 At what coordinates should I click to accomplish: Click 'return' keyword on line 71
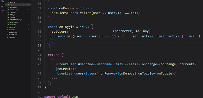pos(54,55)
